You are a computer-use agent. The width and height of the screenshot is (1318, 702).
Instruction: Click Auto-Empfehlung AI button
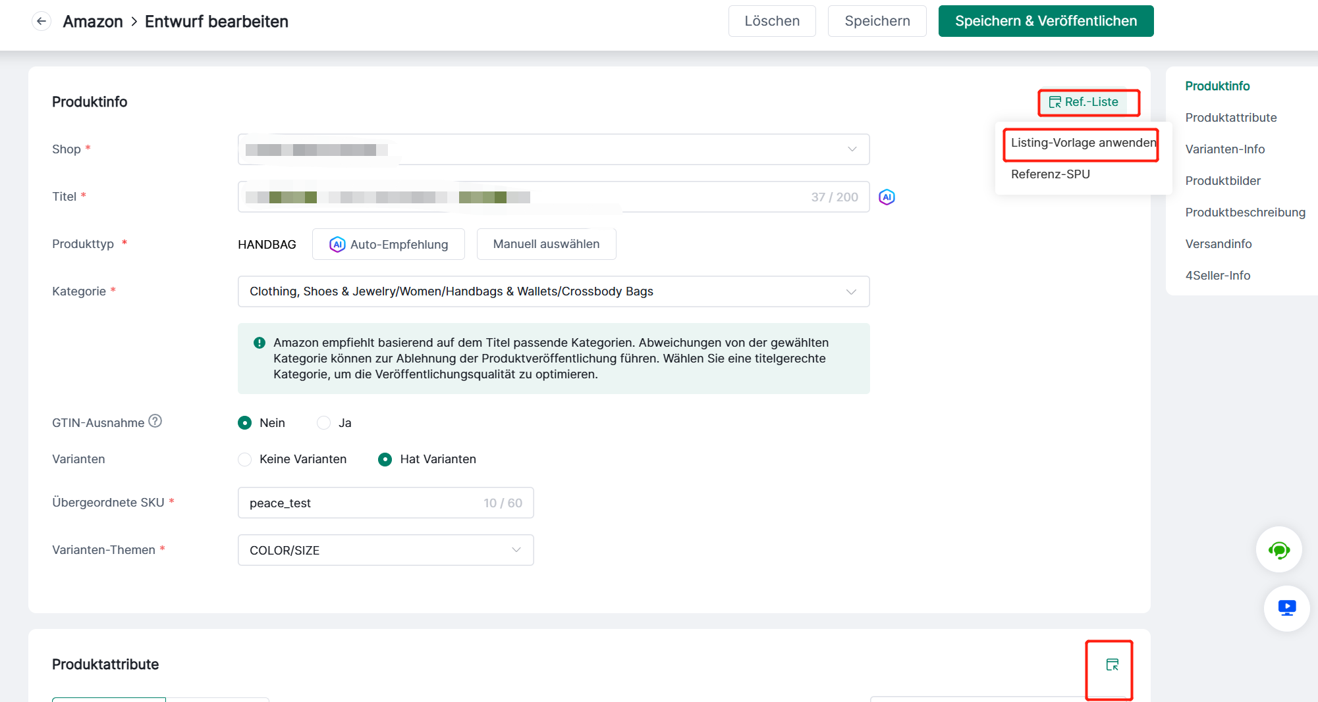point(388,244)
